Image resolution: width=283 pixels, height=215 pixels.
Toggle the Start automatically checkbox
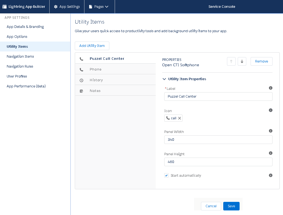[x=166, y=176]
